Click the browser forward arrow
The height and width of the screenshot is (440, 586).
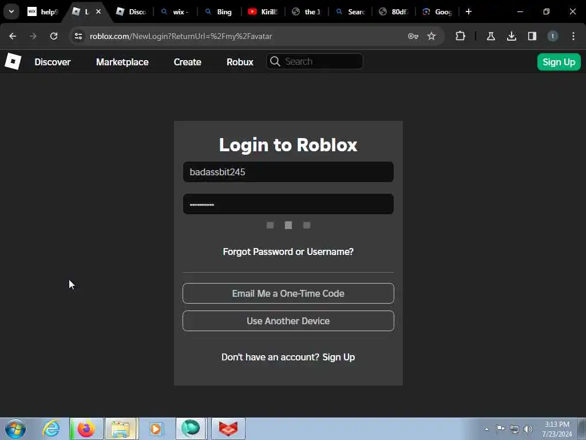33,36
